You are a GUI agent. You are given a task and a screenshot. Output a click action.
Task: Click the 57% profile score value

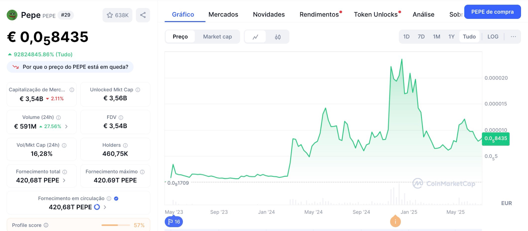tap(139, 225)
